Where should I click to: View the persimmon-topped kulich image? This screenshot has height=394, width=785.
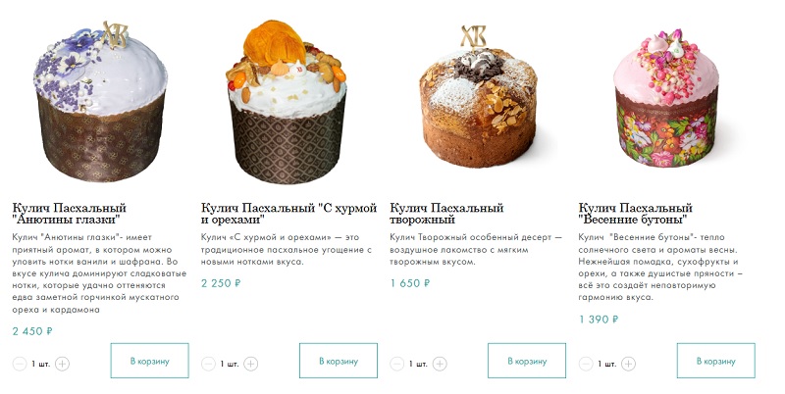(288, 102)
